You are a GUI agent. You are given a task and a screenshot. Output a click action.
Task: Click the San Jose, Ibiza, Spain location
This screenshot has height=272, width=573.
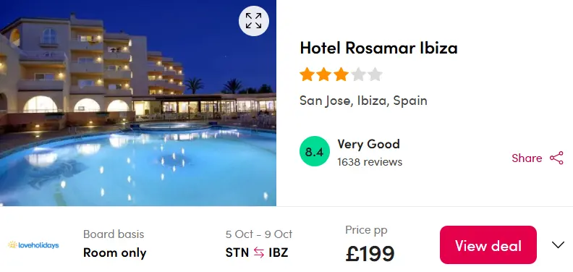pos(363,101)
